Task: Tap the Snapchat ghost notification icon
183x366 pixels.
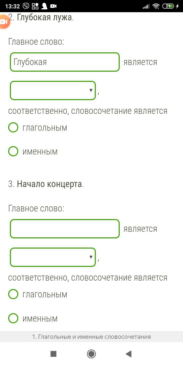Action: coord(44,6)
